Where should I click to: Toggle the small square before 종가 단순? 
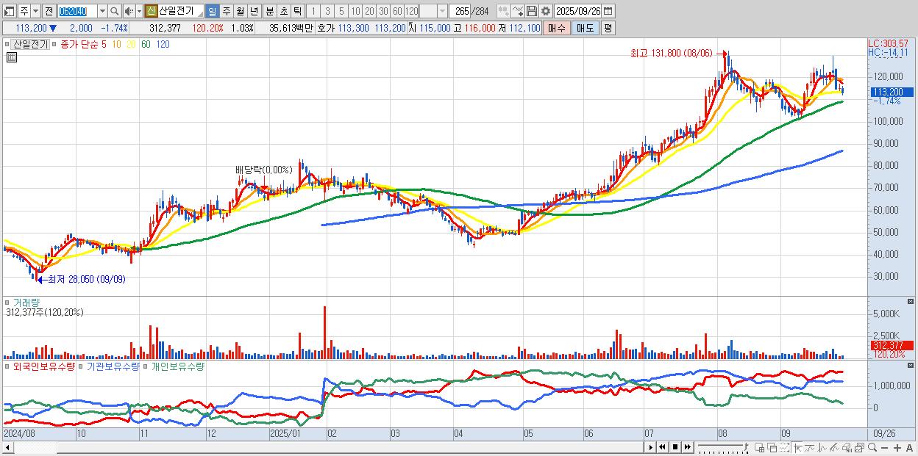click(x=54, y=44)
